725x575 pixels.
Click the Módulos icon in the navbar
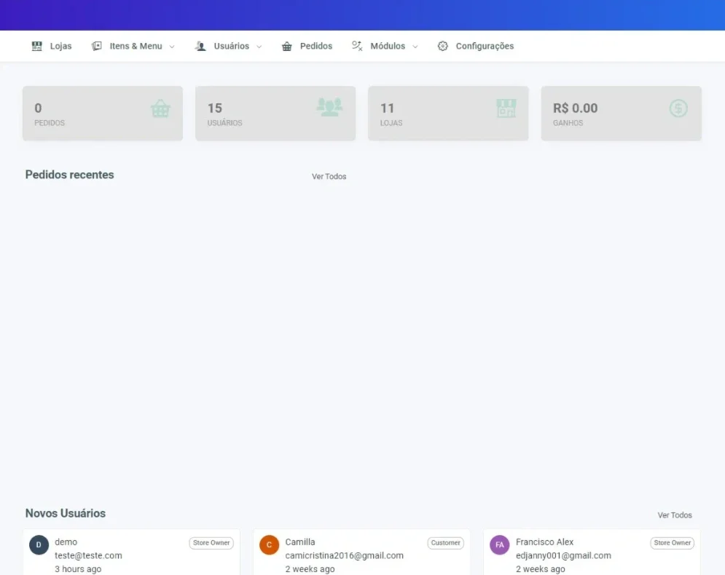pos(357,46)
